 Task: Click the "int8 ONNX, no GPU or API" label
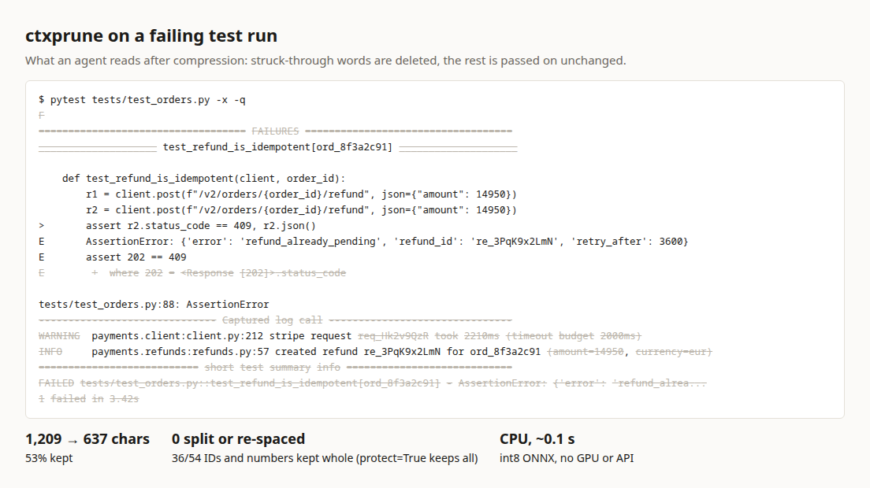[x=567, y=458]
